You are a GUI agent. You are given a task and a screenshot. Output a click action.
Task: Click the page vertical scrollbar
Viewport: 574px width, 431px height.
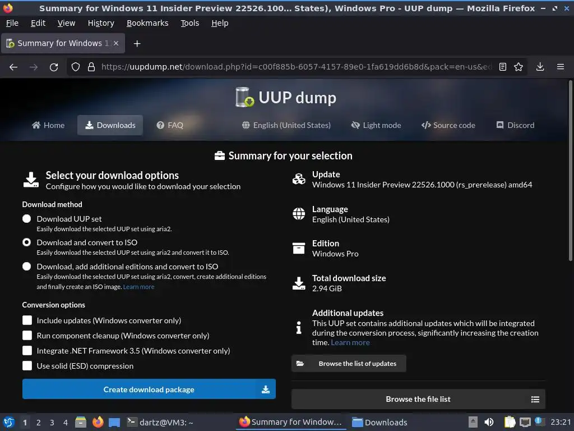(x=570, y=171)
